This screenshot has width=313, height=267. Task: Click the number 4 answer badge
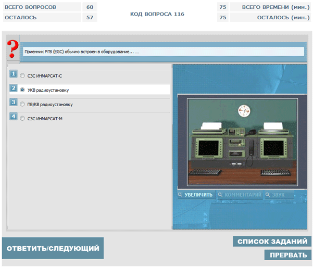click(14, 117)
